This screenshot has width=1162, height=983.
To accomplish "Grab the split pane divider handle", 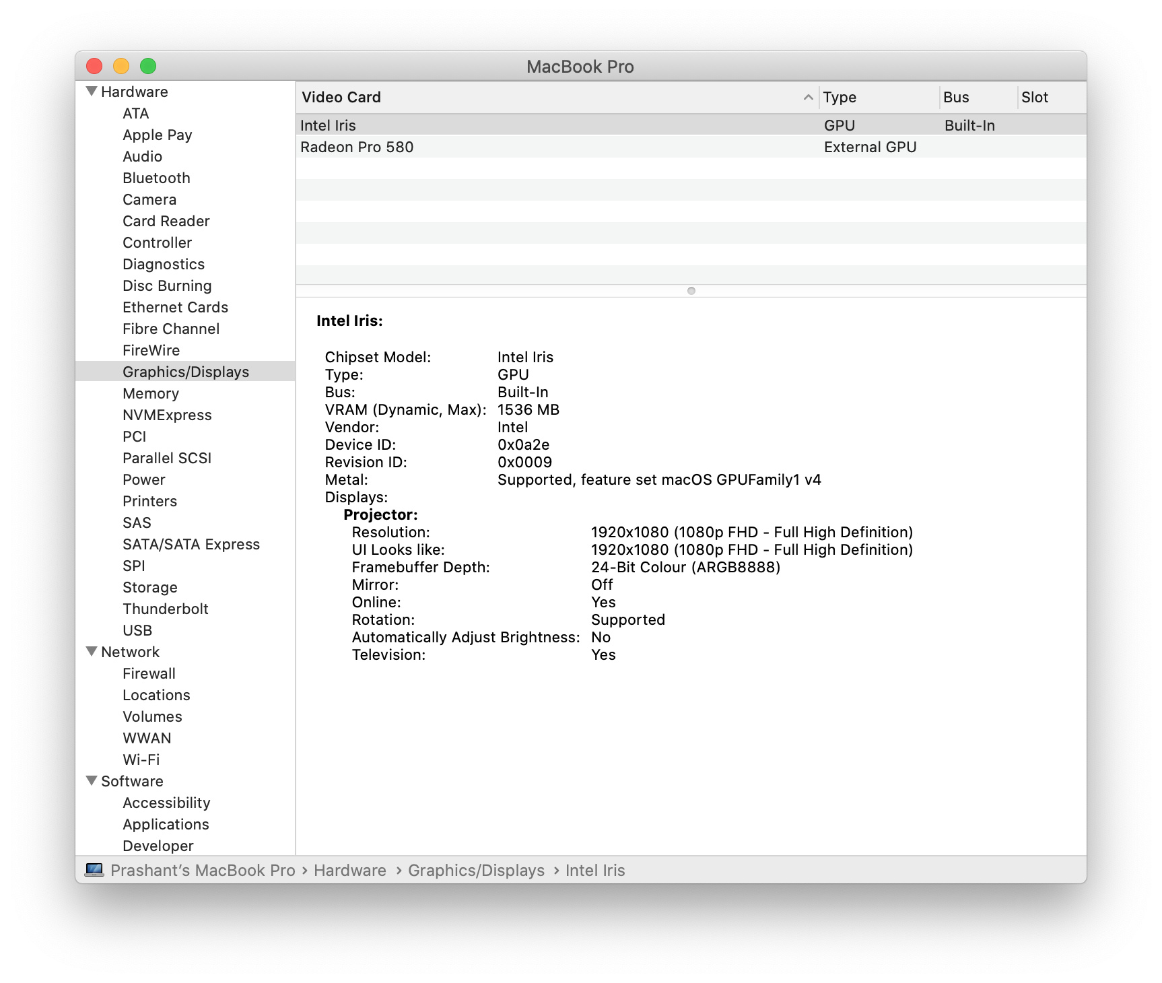I will 691,291.
